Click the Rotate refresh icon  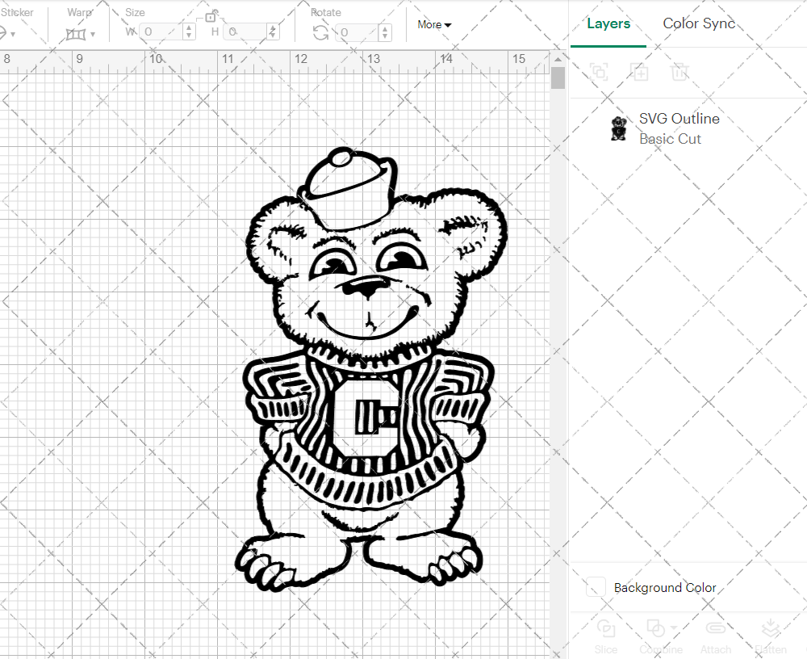[x=320, y=32]
